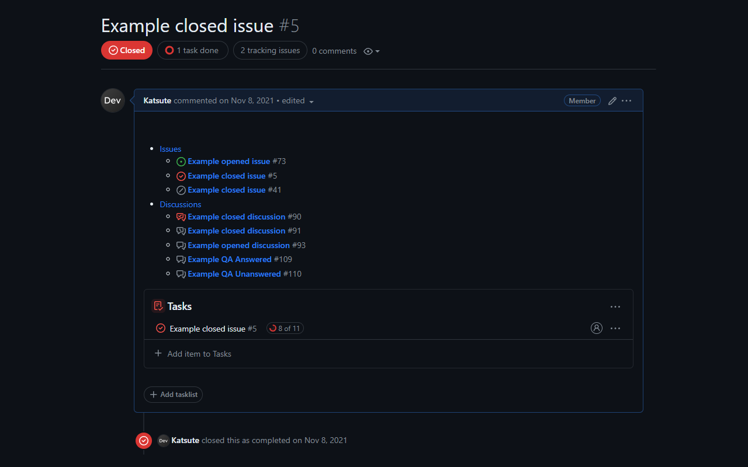Viewport: 748px width, 467px height.
Task: Click the red tasklist icon beside Tasks heading
Action: tap(158, 305)
